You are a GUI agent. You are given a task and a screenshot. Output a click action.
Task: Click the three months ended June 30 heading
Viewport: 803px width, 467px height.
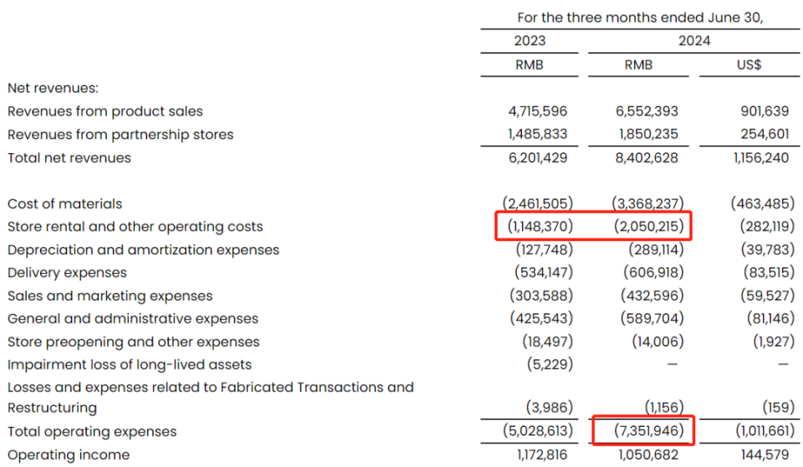[640, 18]
